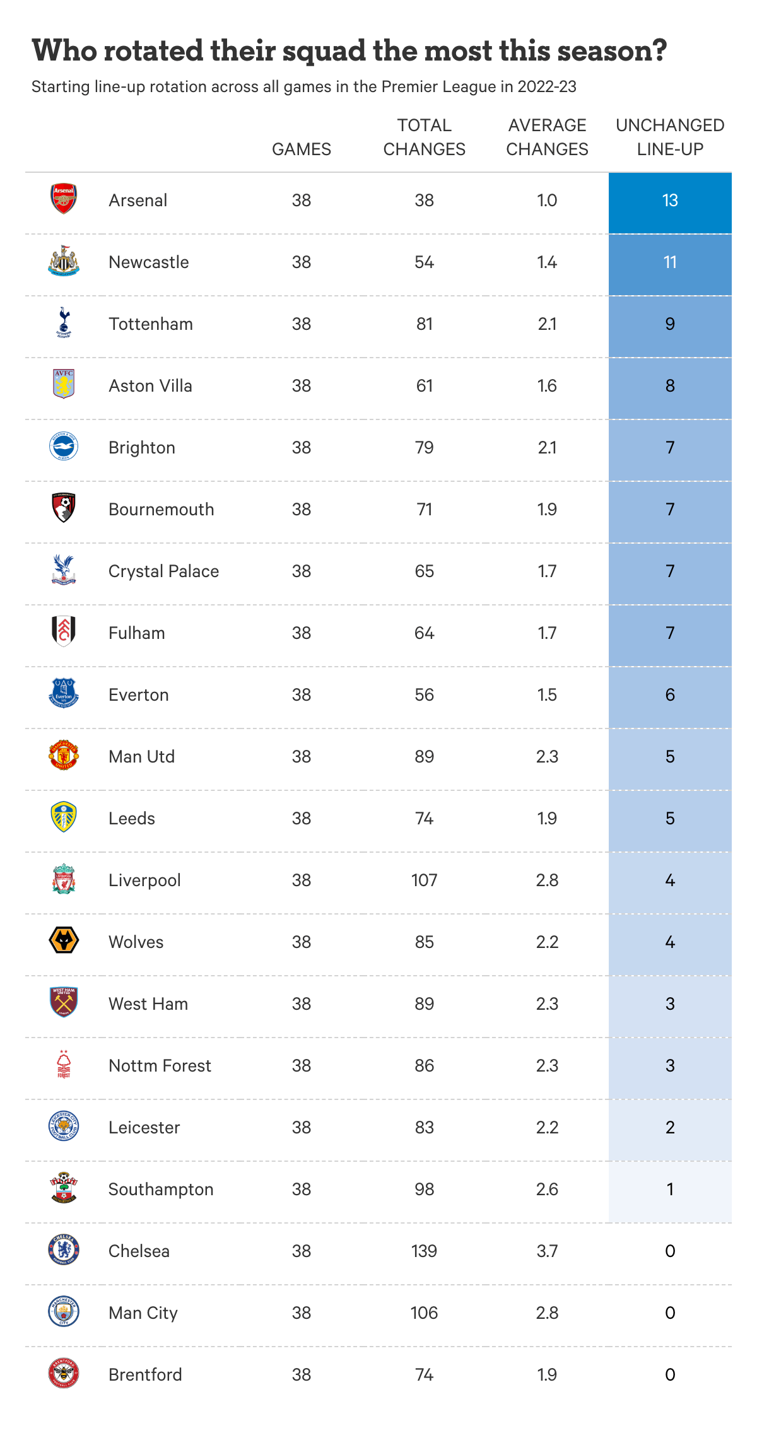Click the Man City badge

click(64, 1312)
